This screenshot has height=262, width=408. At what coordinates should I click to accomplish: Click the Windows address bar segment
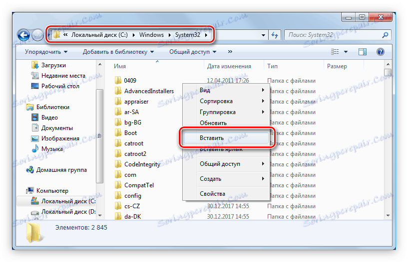tap(151, 35)
